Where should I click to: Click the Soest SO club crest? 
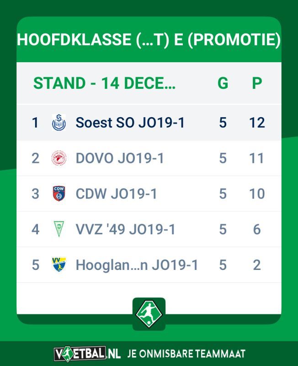pos(59,122)
